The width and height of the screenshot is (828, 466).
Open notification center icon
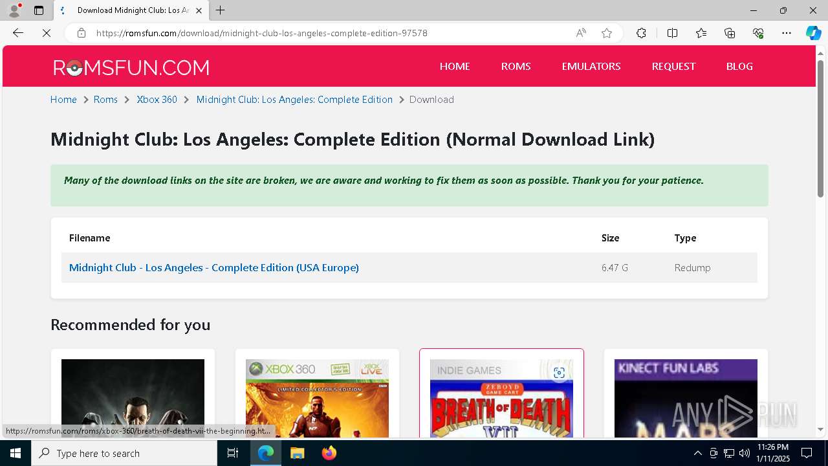(807, 453)
